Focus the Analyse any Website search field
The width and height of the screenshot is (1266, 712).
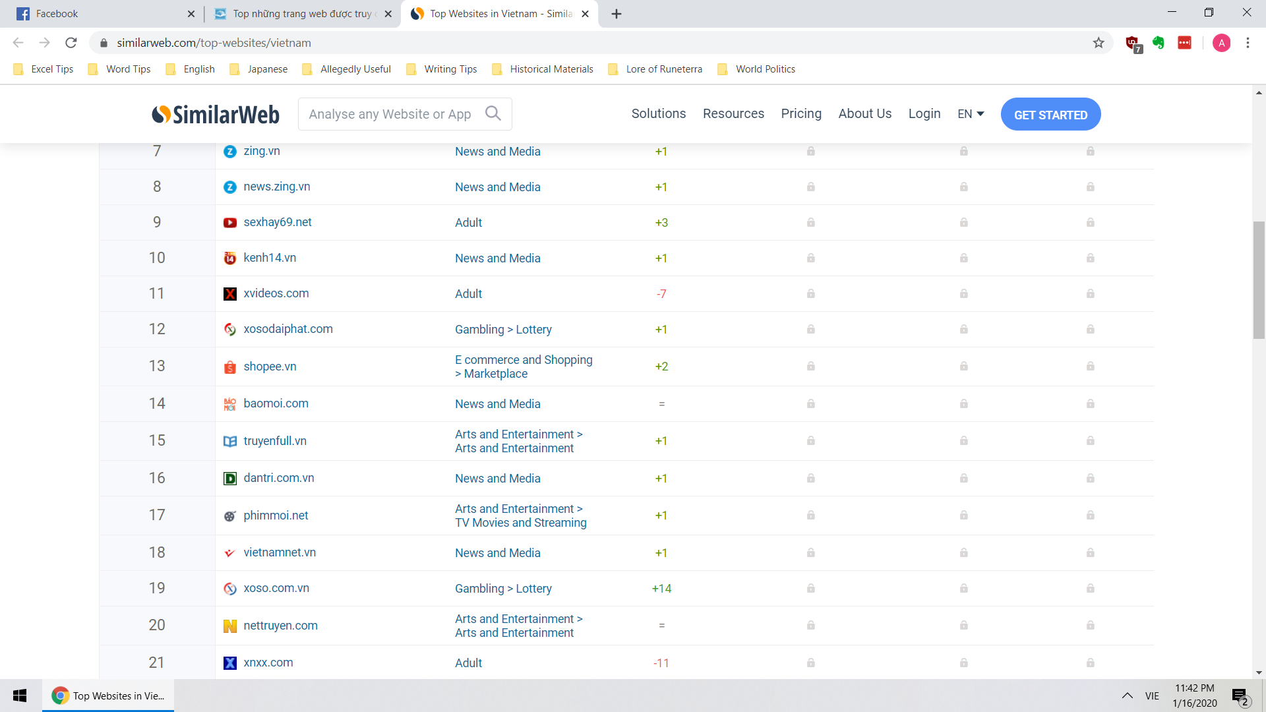pos(390,114)
